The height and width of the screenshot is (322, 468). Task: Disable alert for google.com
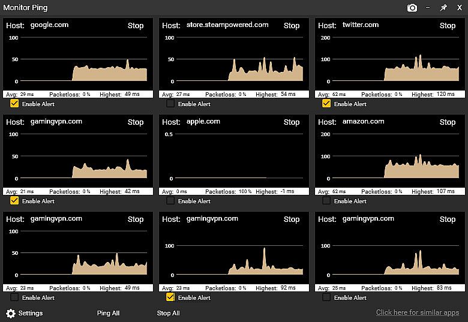(14, 104)
